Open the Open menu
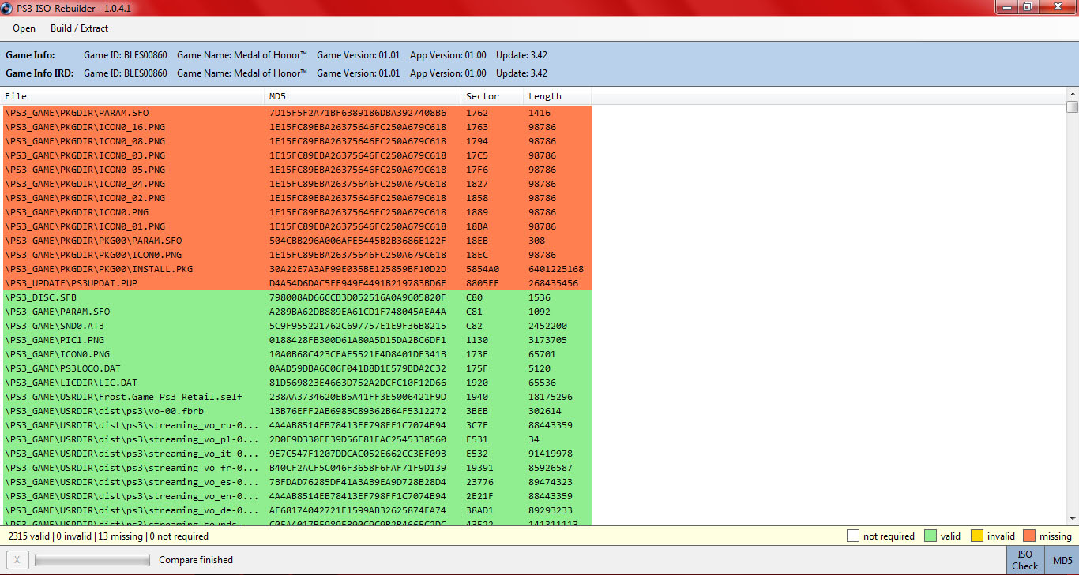This screenshot has height=575, width=1079. pyautogui.click(x=24, y=28)
